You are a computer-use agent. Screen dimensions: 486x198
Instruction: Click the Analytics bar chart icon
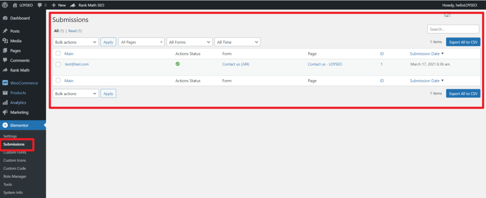point(5,103)
